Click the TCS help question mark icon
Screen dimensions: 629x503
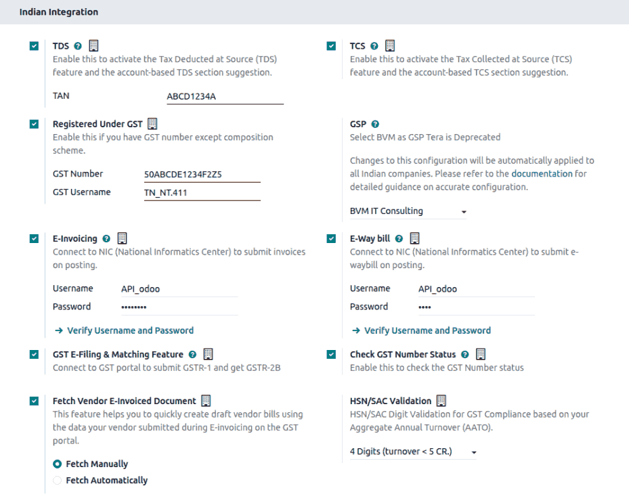[374, 46]
